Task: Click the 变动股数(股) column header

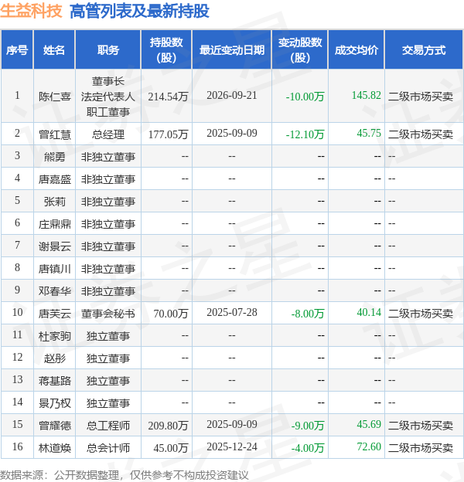Action: (x=300, y=49)
